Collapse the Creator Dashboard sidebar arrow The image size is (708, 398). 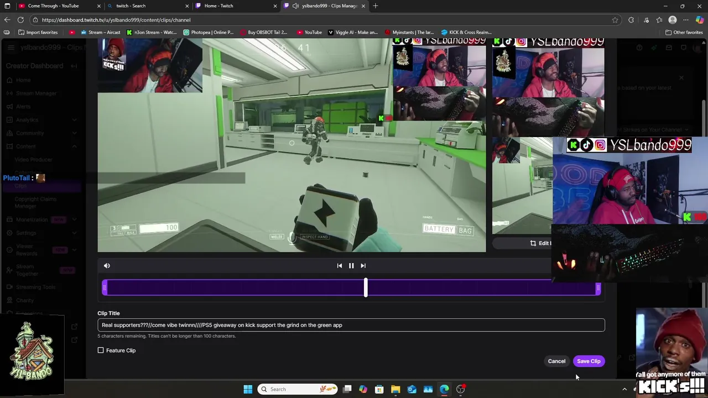[74, 66]
